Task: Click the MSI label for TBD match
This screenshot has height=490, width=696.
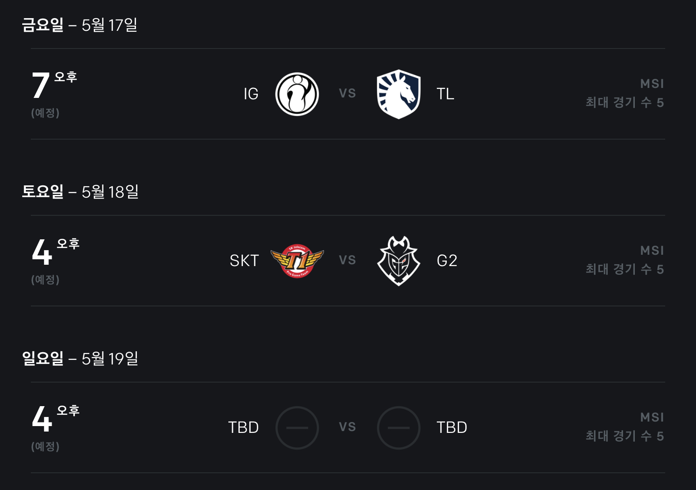Action: tap(652, 417)
